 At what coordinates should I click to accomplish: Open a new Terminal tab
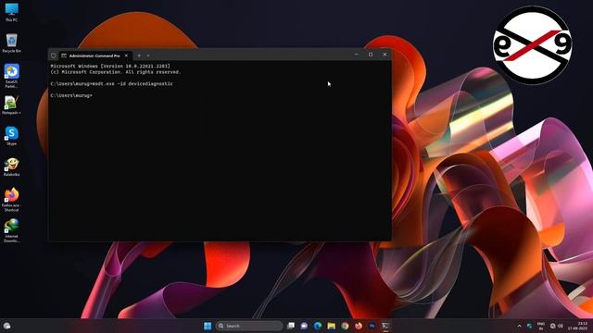point(139,55)
